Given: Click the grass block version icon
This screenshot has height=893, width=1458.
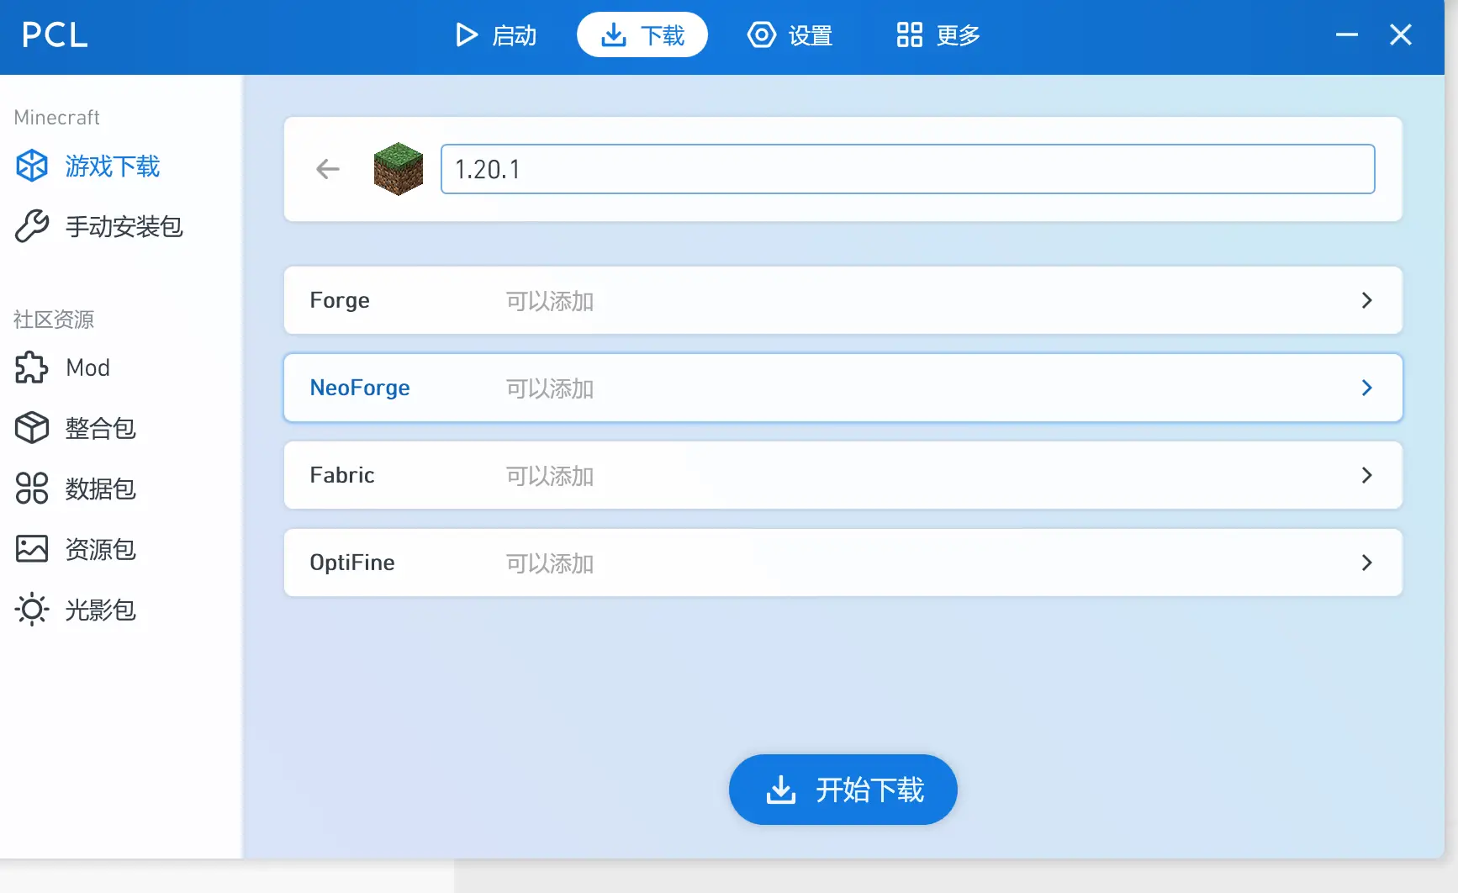Looking at the screenshot, I should [399, 169].
